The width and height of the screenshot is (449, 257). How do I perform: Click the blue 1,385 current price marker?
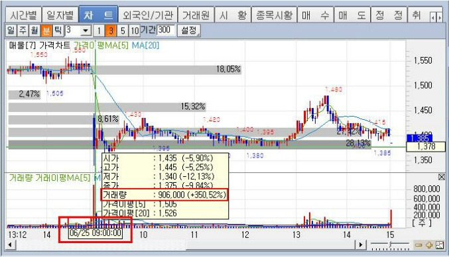pyautogui.click(x=419, y=138)
